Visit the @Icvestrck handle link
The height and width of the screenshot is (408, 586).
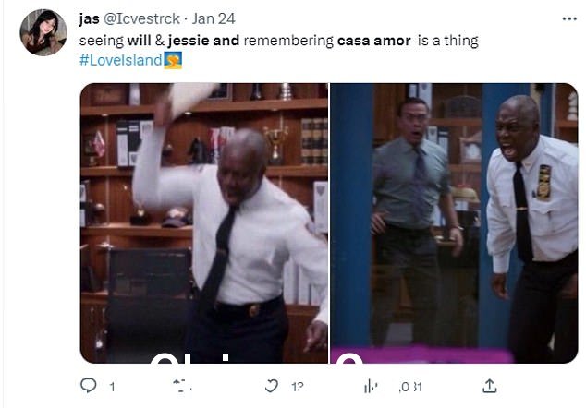141,18
